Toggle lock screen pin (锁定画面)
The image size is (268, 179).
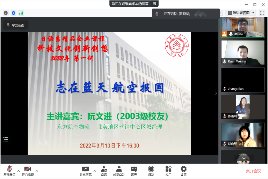click(x=15, y=25)
